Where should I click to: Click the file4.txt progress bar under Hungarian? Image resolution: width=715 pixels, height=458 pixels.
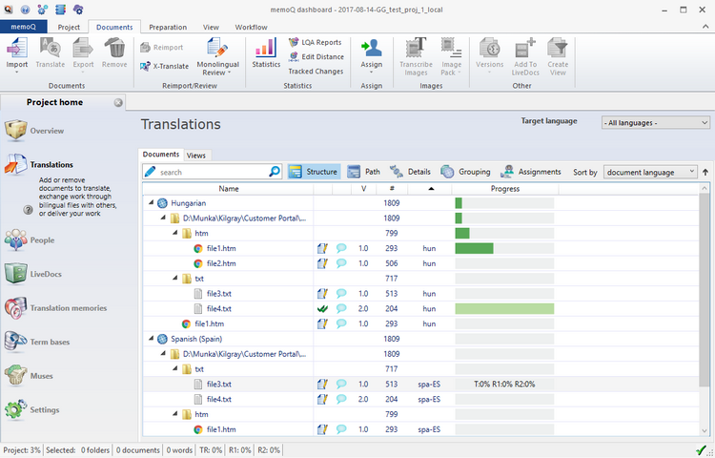(x=504, y=309)
